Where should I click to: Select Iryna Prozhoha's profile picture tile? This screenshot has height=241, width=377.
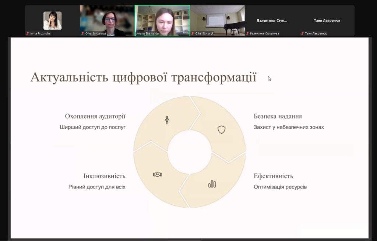(52, 21)
